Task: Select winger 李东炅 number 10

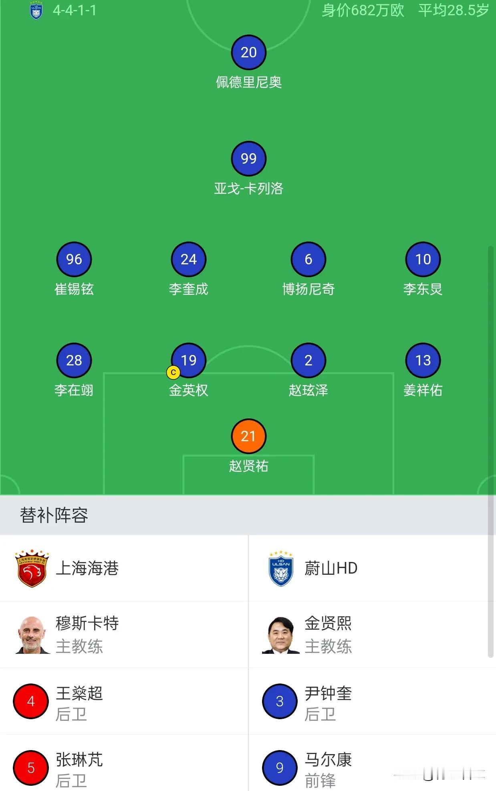Action: pyautogui.click(x=423, y=260)
